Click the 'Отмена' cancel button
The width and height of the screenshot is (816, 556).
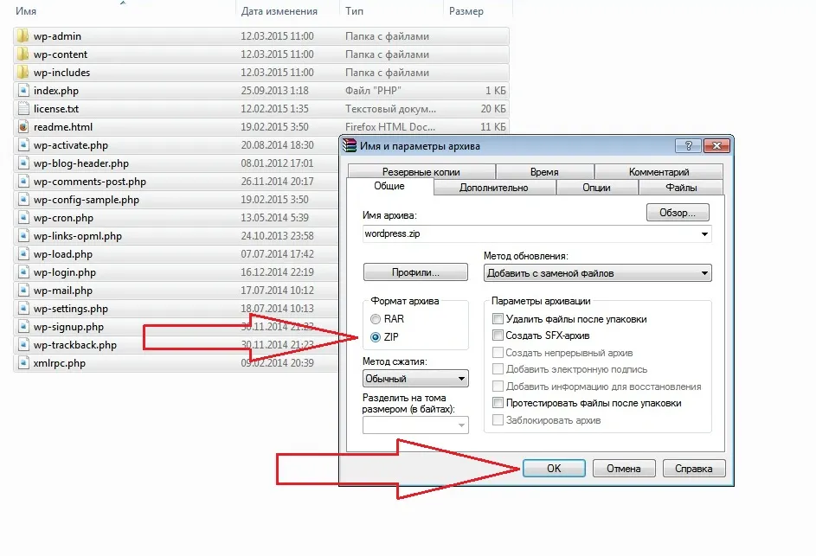point(623,468)
